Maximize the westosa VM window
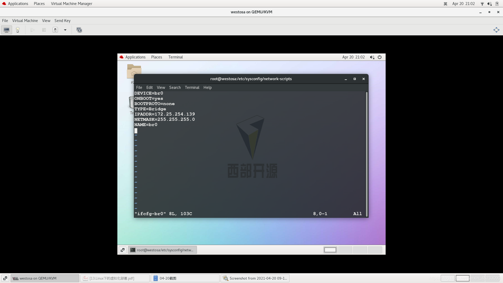Screen dimensions: 503x283 point(489,12)
